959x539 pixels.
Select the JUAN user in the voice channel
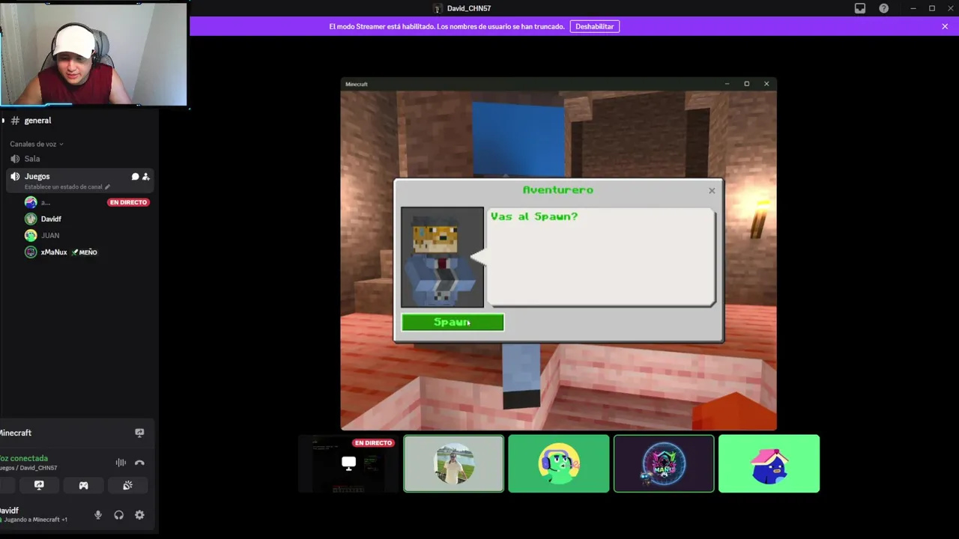pyautogui.click(x=50, y=235)
